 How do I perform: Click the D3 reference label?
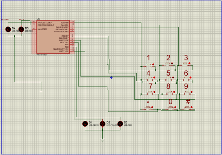coord(126,122)
